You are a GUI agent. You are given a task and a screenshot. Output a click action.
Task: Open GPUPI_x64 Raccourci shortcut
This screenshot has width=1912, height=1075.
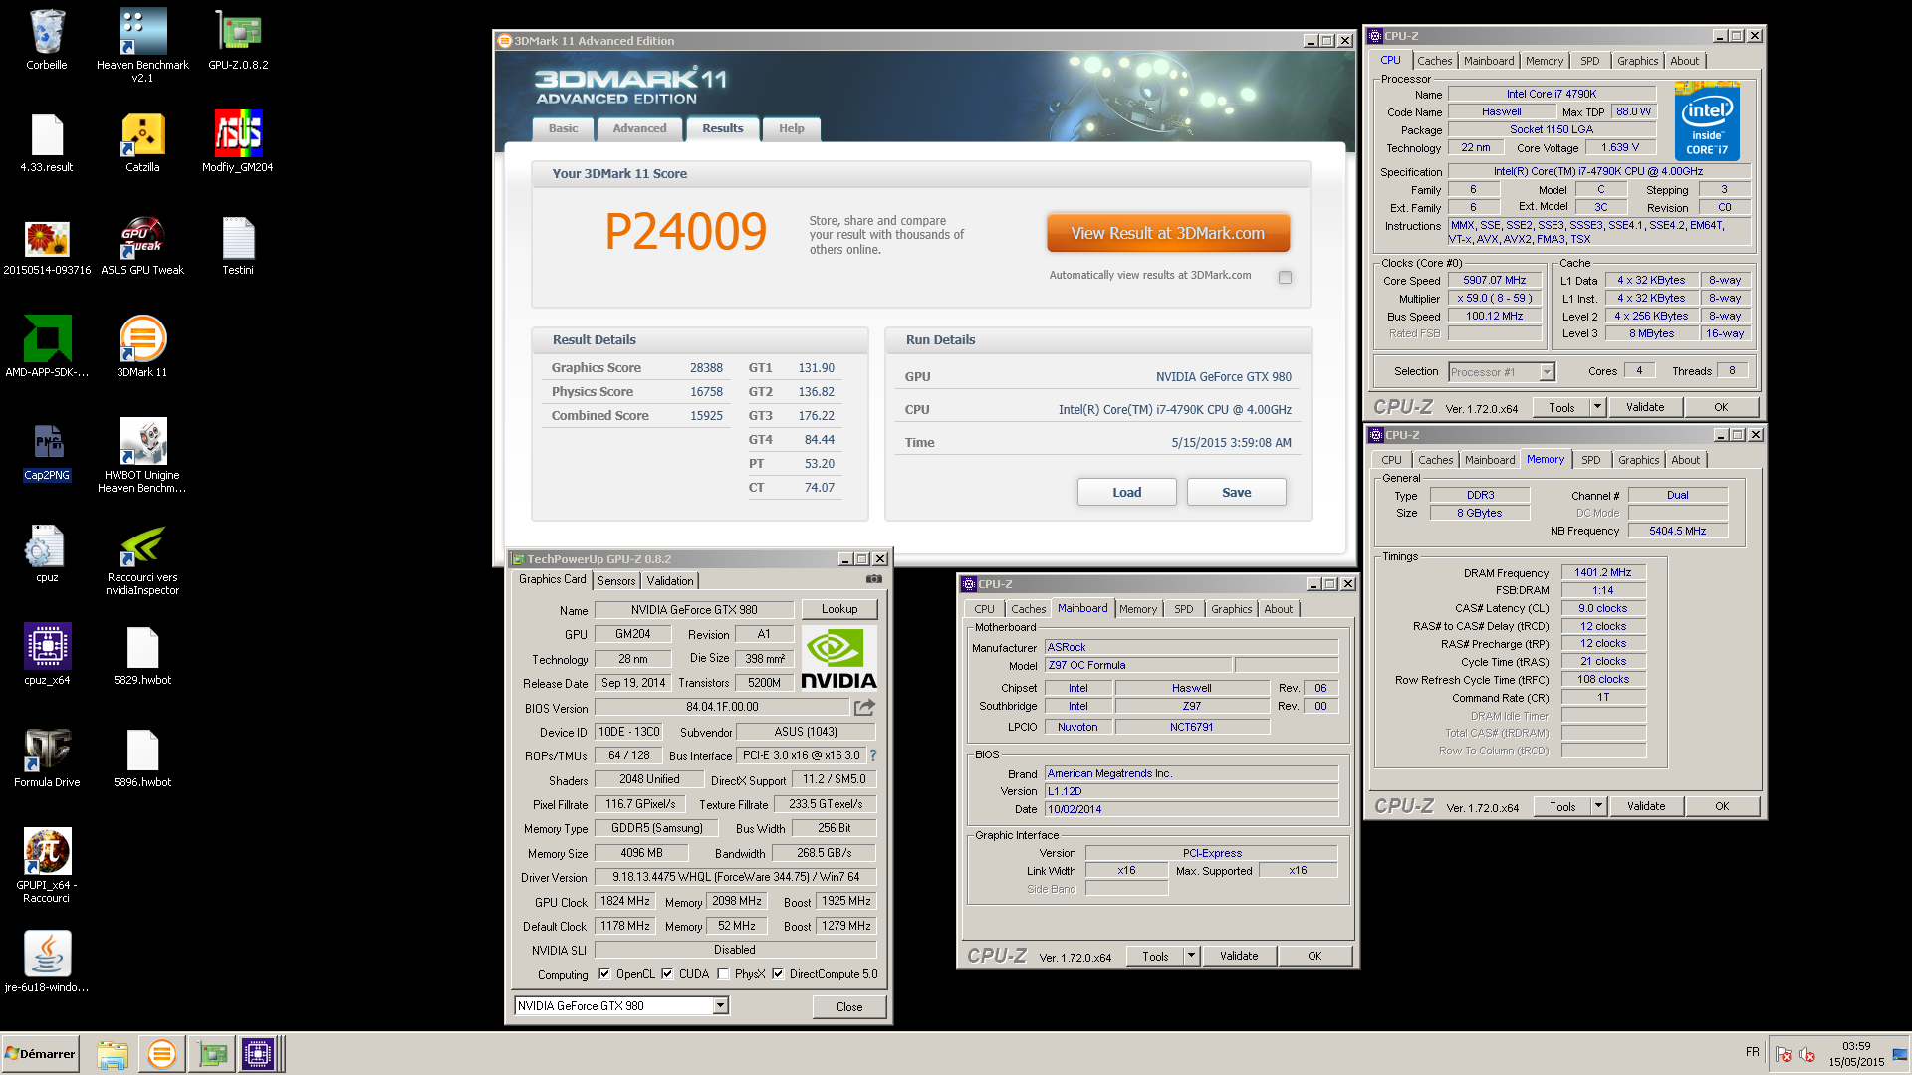(47, 866)
